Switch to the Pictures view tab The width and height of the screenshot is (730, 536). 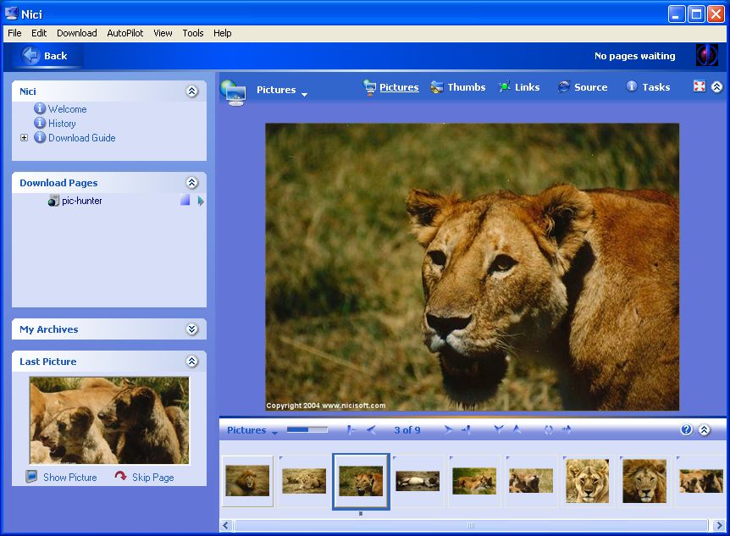[399, 87]
